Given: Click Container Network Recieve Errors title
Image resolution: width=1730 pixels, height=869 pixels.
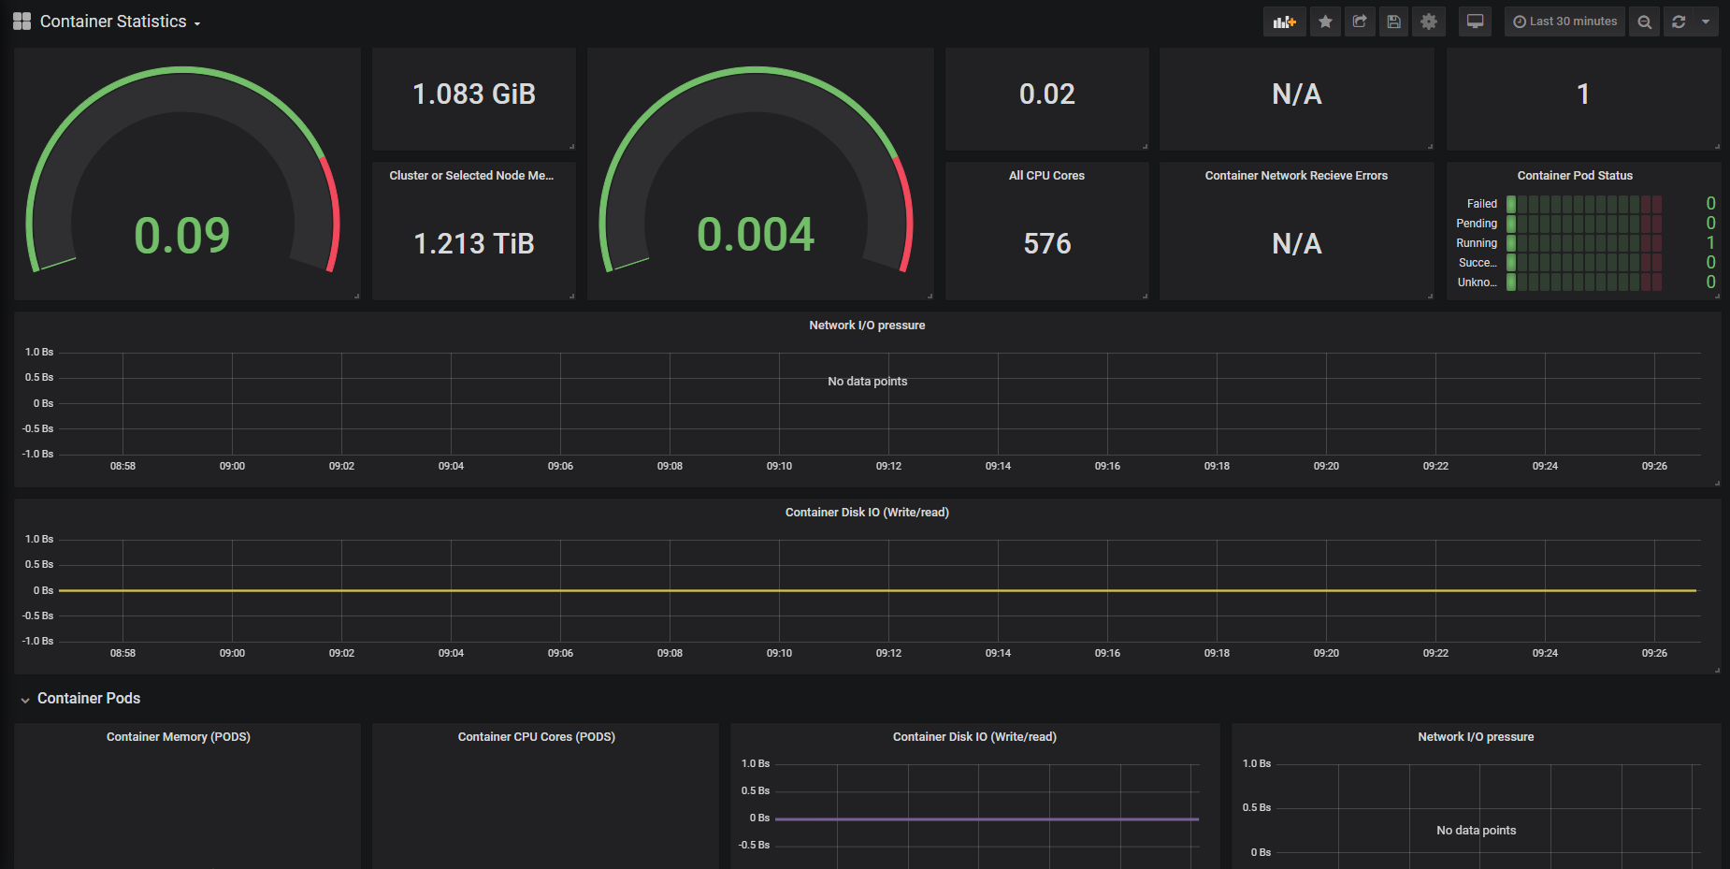Looking at the screenshot, I should point(1296,176).
